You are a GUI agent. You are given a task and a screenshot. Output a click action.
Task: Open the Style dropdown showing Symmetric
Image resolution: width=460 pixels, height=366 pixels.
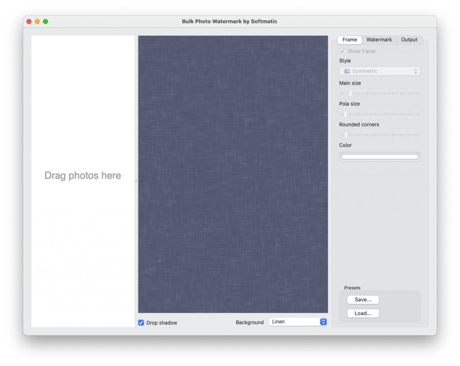(x=380, y=71)
